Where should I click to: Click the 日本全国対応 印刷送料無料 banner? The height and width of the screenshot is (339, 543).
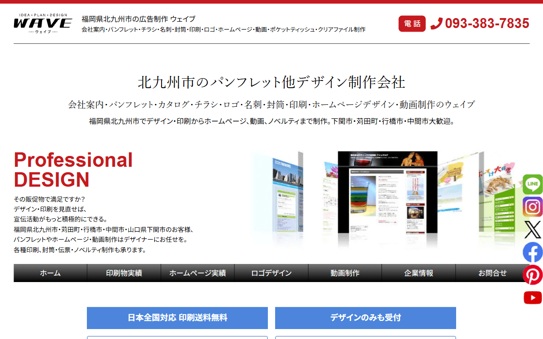click(177, 318)
